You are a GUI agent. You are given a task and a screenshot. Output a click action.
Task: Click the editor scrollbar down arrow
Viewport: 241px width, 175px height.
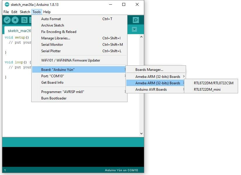pos(141,134)
